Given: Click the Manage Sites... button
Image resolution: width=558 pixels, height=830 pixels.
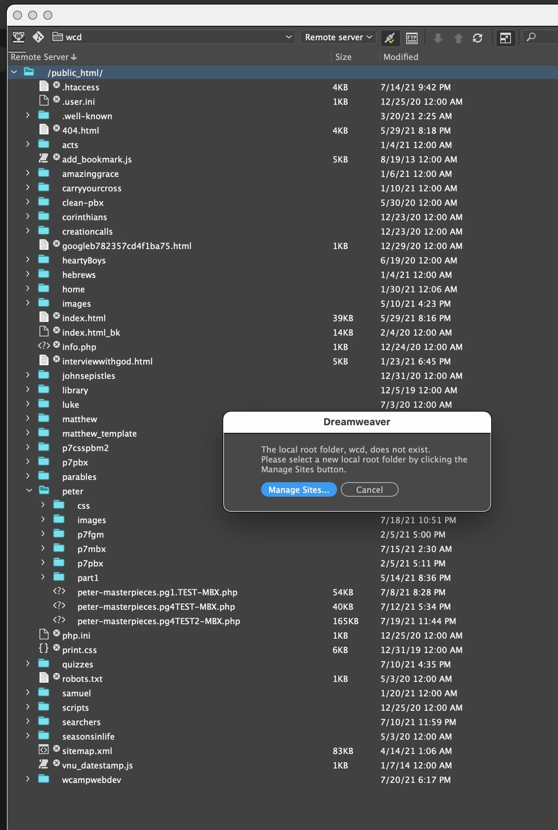Looking at the screenshot, I should coord(299,490).
